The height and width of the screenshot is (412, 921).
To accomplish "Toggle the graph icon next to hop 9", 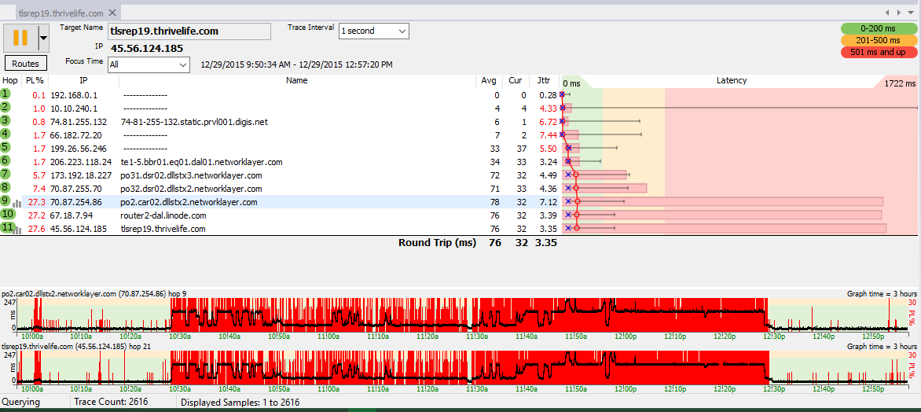I will coord(17,204).
